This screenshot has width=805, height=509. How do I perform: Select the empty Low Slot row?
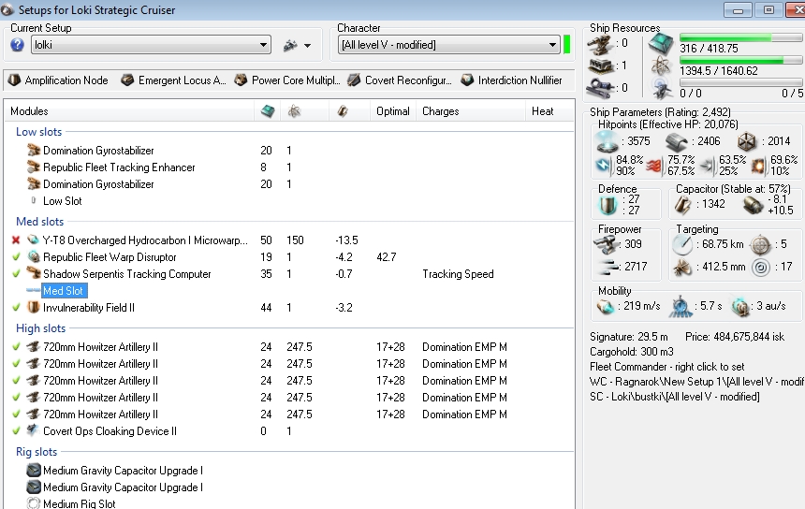click(x=62, y=201)
